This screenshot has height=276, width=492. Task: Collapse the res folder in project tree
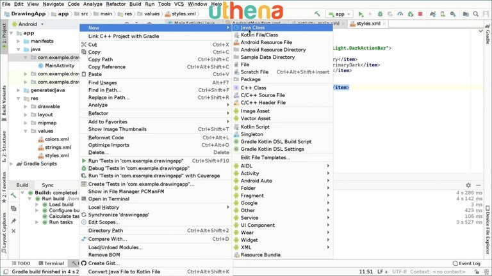(18, 99)
